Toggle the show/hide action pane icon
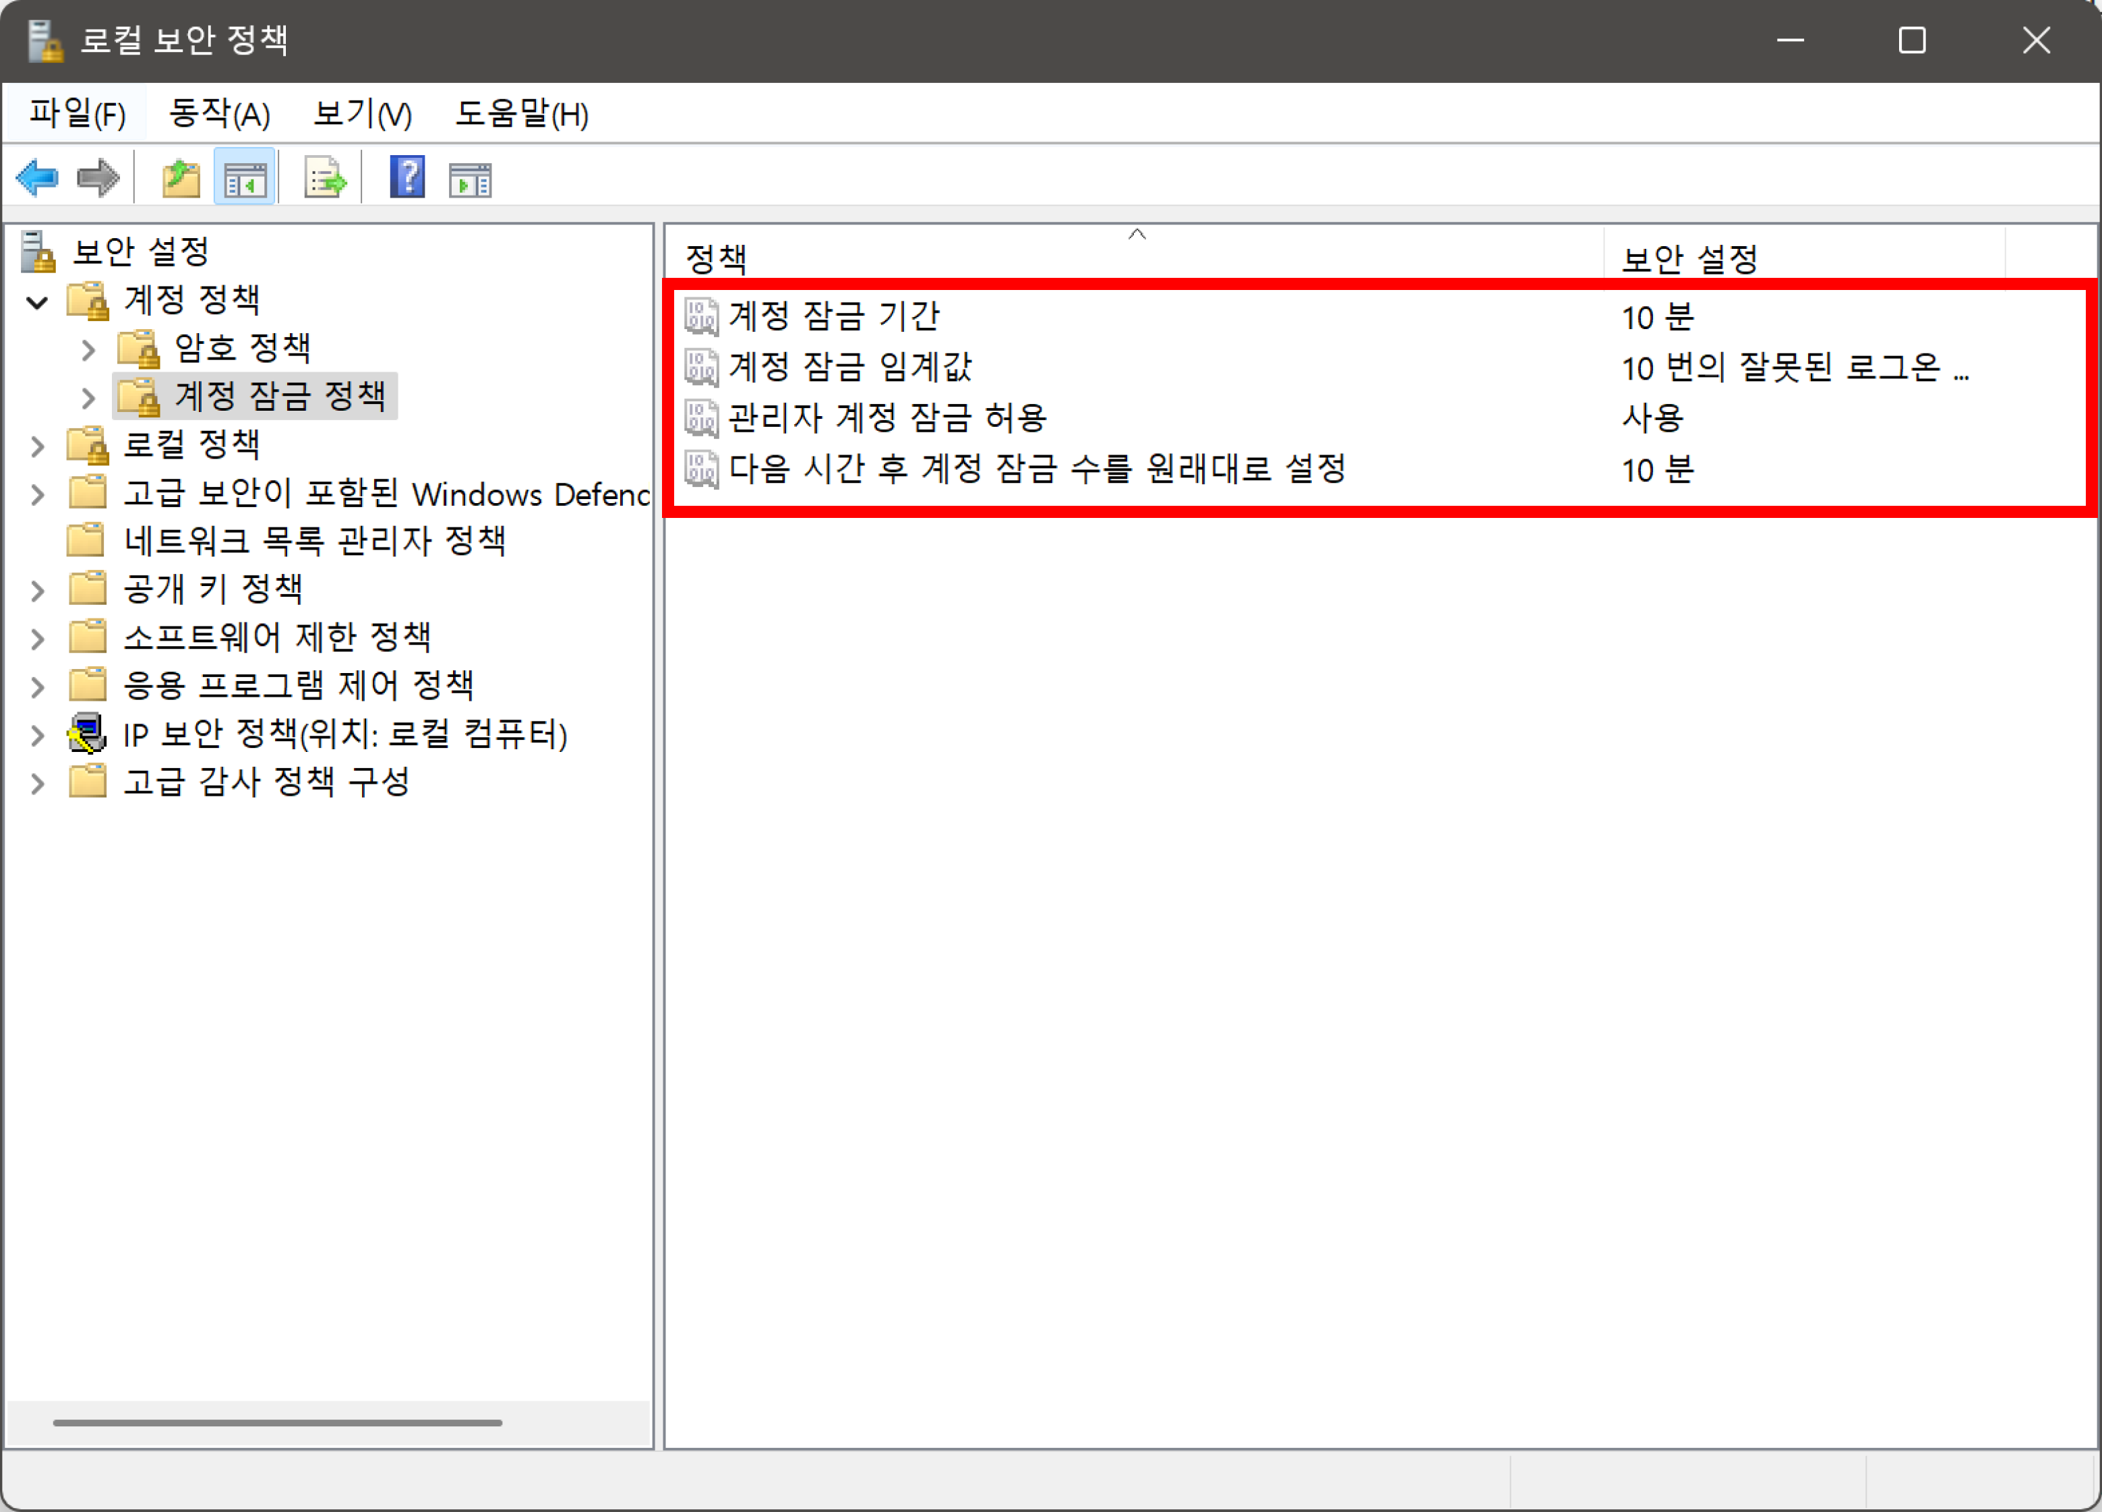 pyautogui.click(x=470, y=179)
